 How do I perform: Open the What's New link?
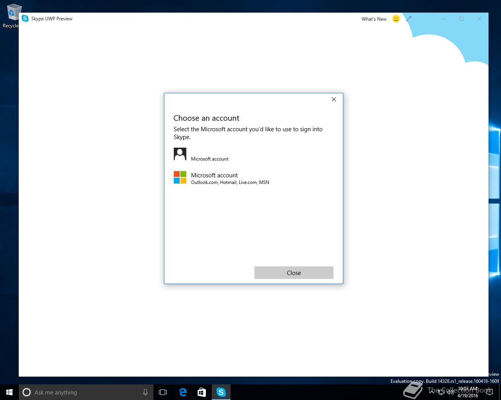pyautogui.click(x=374, y=19)
